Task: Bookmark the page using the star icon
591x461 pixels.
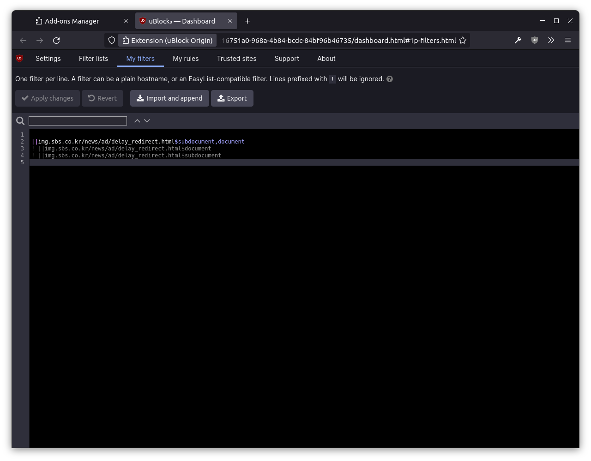Action: pyautogui.click(x=463, y=40)
